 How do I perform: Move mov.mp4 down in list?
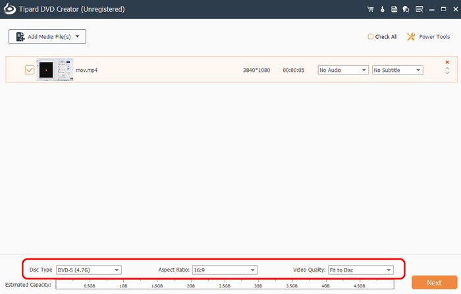point(447,73)
